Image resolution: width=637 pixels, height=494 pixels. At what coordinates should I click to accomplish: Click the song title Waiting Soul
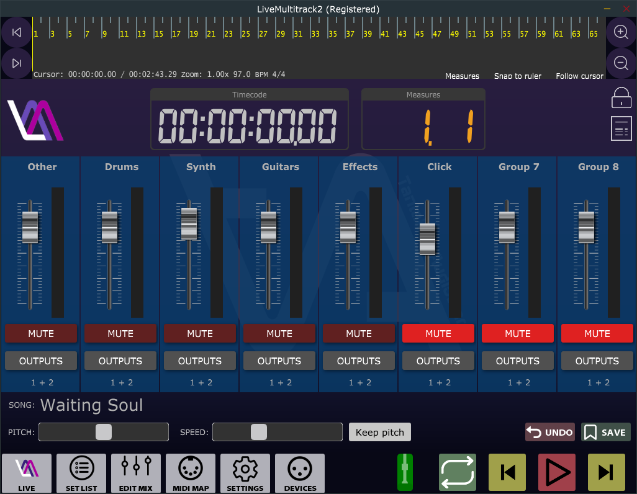click(92, 405)
